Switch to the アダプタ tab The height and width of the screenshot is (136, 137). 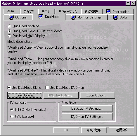29,12
